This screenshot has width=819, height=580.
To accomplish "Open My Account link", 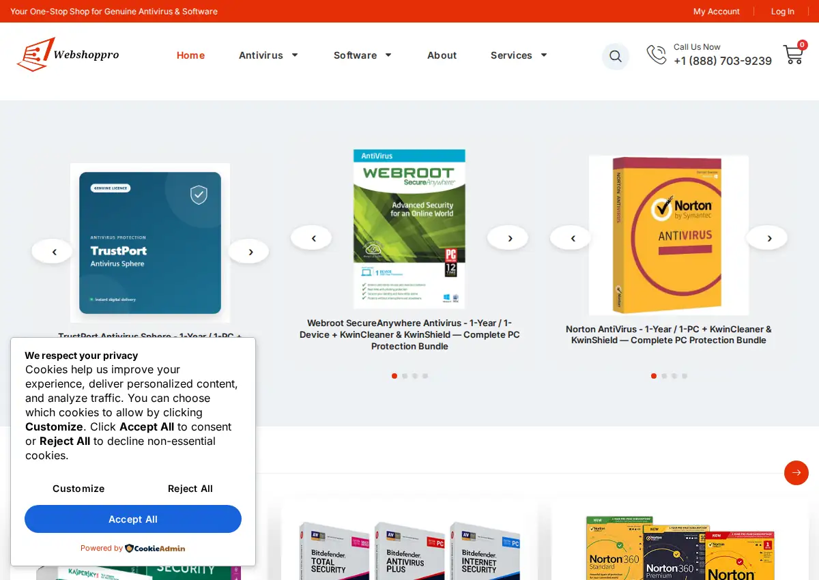I will coord(717,12).
